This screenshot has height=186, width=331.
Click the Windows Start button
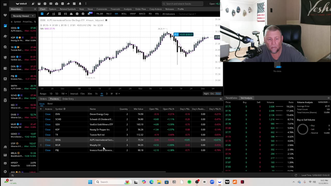tap(90, 182)
